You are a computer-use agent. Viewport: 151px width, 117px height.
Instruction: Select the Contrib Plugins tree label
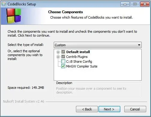tap(77, 57)
